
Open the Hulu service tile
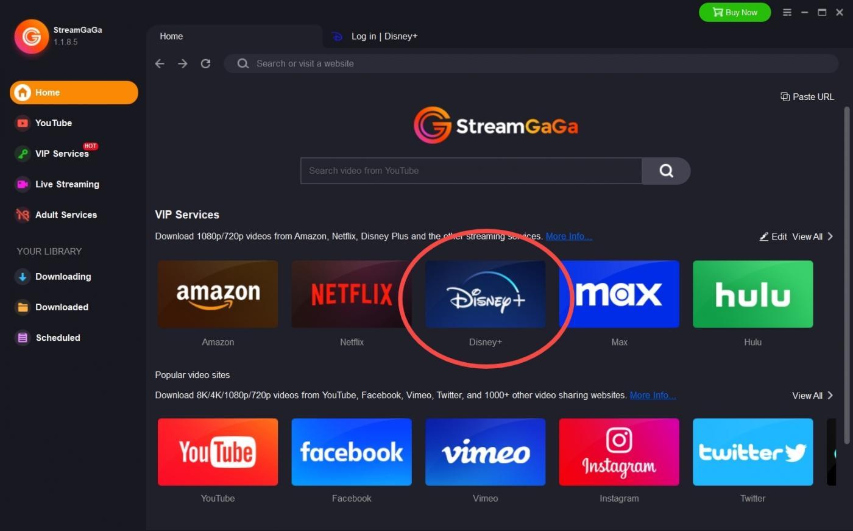[753, 294]
